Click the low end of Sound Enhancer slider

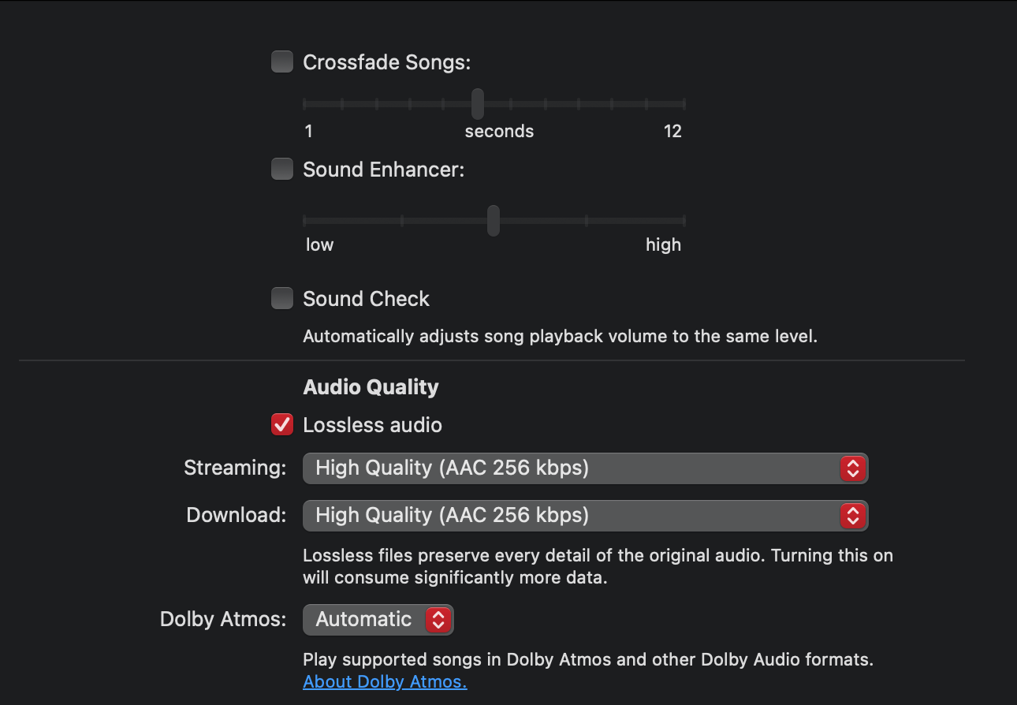click(306, 222)
